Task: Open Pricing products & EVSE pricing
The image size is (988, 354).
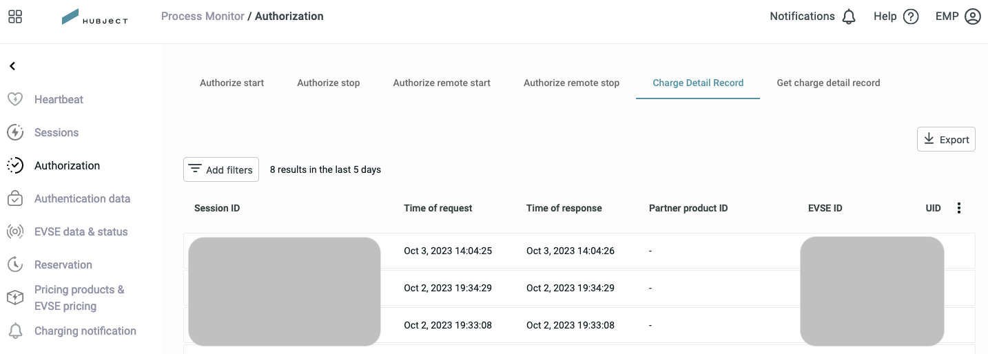Action: (x=79, y=298)
